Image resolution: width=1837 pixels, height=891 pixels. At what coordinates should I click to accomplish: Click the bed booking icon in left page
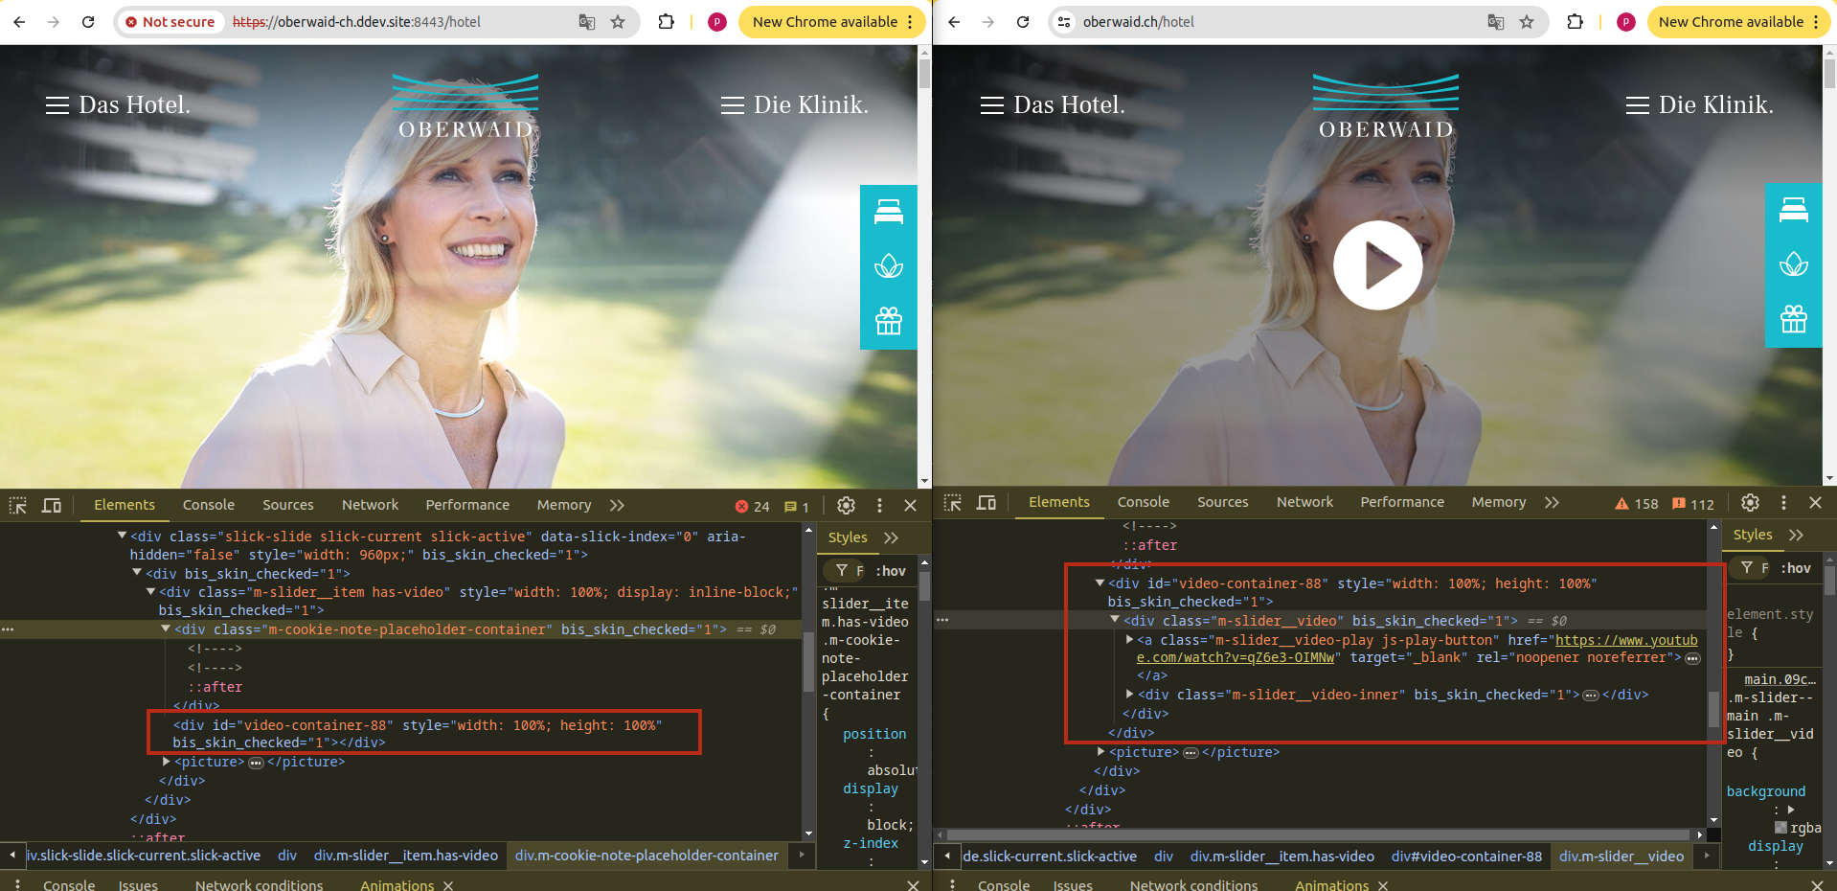tap(888, 212)
